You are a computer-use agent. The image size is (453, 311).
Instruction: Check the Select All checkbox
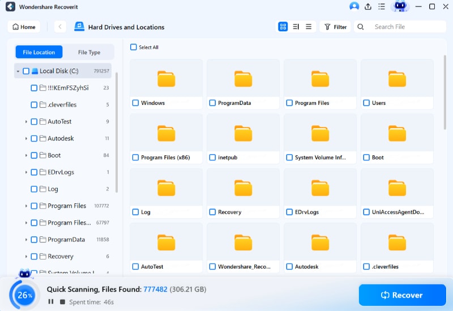tap(133, 47)
